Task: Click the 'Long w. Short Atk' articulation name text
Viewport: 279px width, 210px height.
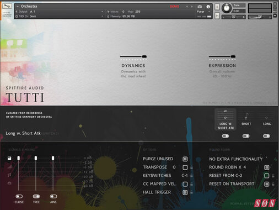Action: click(23, 133)
